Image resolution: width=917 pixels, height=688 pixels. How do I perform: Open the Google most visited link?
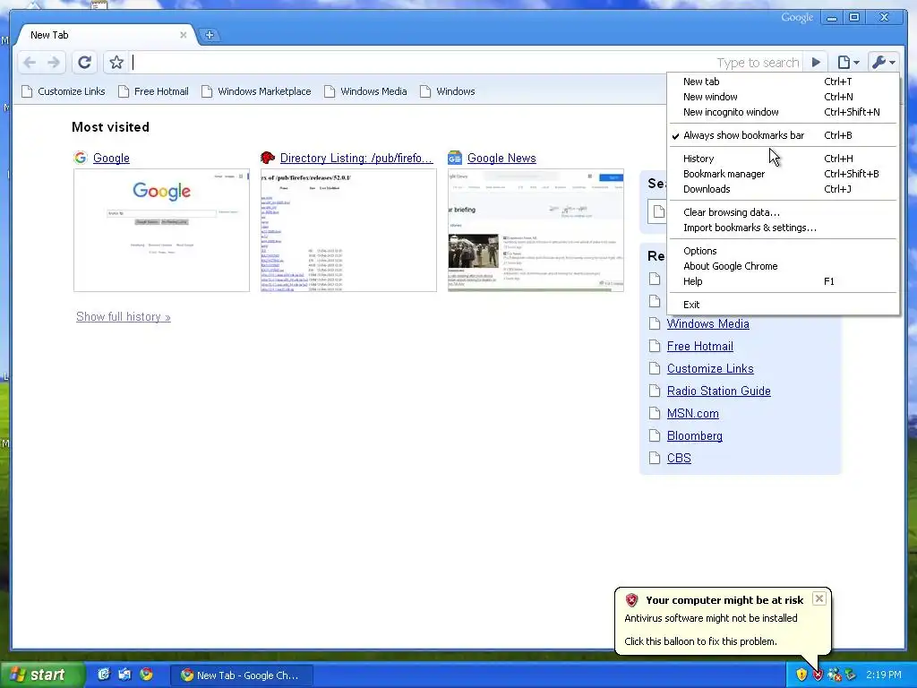[111, 158]
